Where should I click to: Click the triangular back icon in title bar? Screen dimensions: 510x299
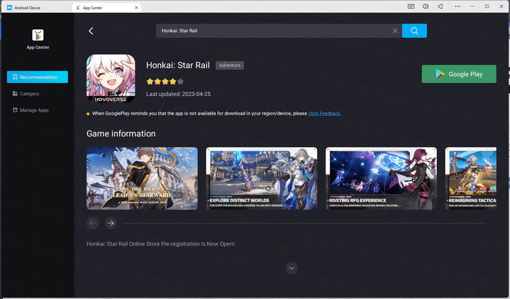coord(440,6)
